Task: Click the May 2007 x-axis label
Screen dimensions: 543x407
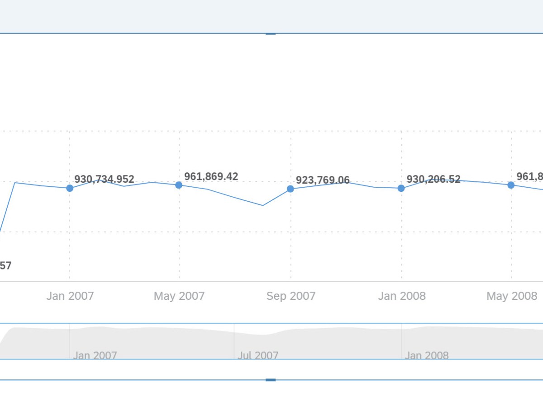Action: tap(179, 296)
